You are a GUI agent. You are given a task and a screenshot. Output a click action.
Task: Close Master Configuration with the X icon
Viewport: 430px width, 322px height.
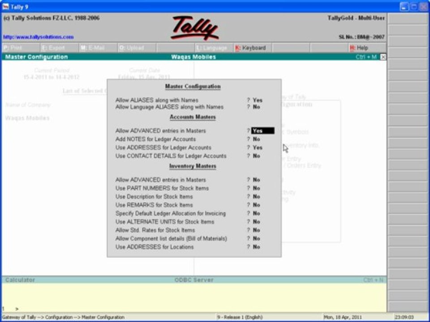[x=383, y=57]
